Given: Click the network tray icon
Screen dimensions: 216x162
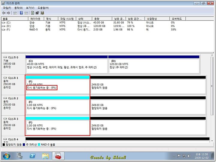Looking at the screenshot, I should [184, 156].
